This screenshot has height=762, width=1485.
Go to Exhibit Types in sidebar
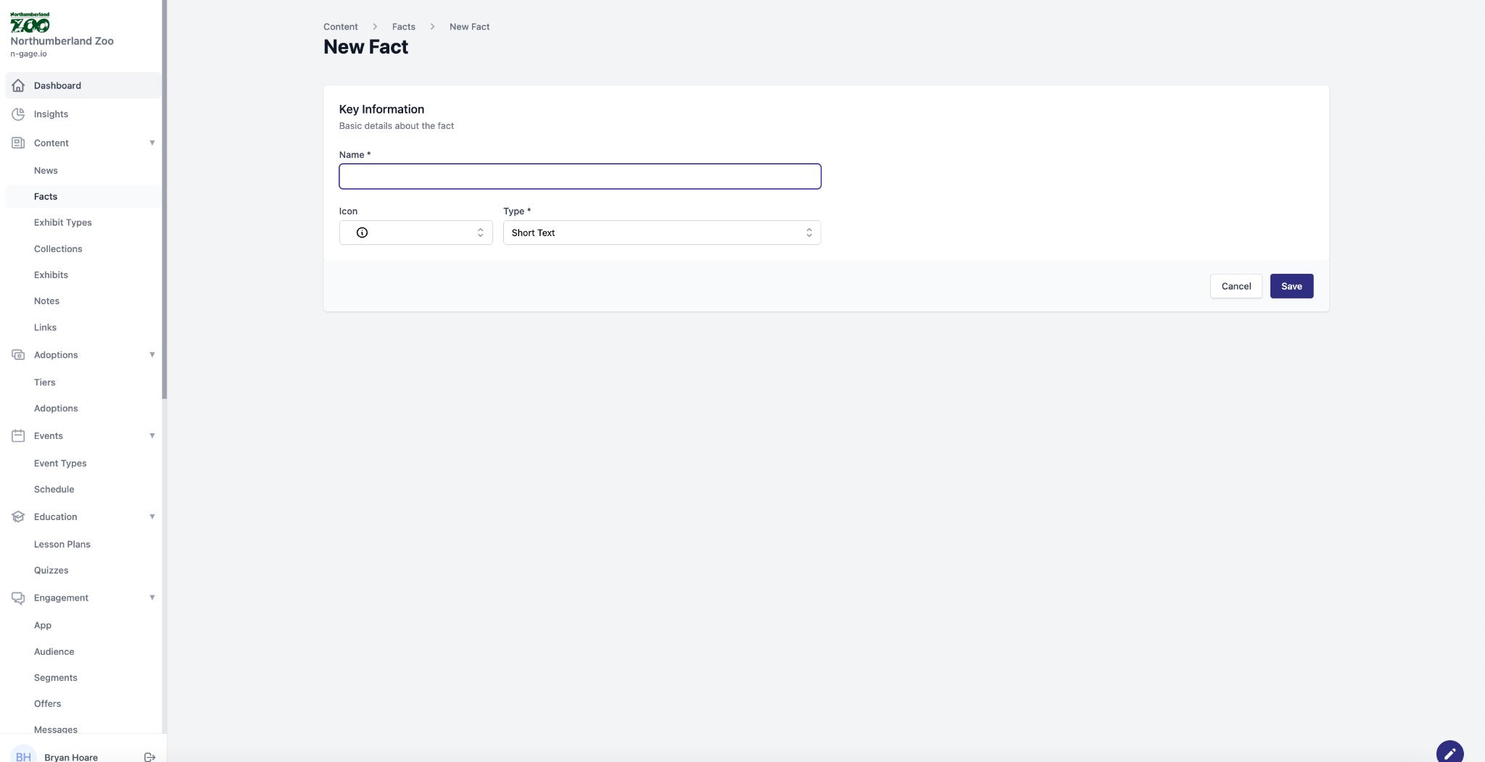[x=63, y=222]
